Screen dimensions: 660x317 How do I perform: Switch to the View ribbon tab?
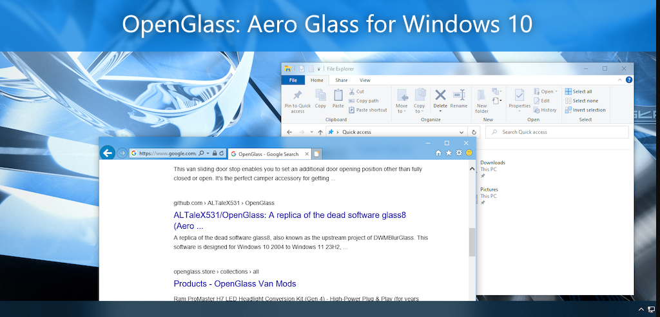(x=365, y=80)
